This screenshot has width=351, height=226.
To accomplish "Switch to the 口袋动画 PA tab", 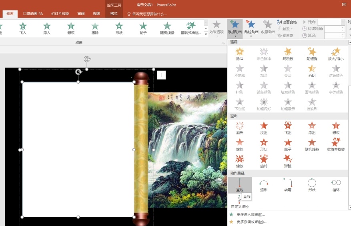I will point(33,14).
